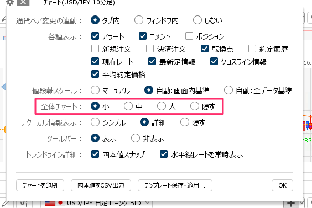Enable the 決済注文 checkbox

pyautogui.click(x=150, y=49)
